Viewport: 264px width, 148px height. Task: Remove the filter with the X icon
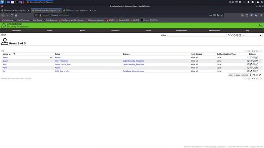[x=231, y=35]
